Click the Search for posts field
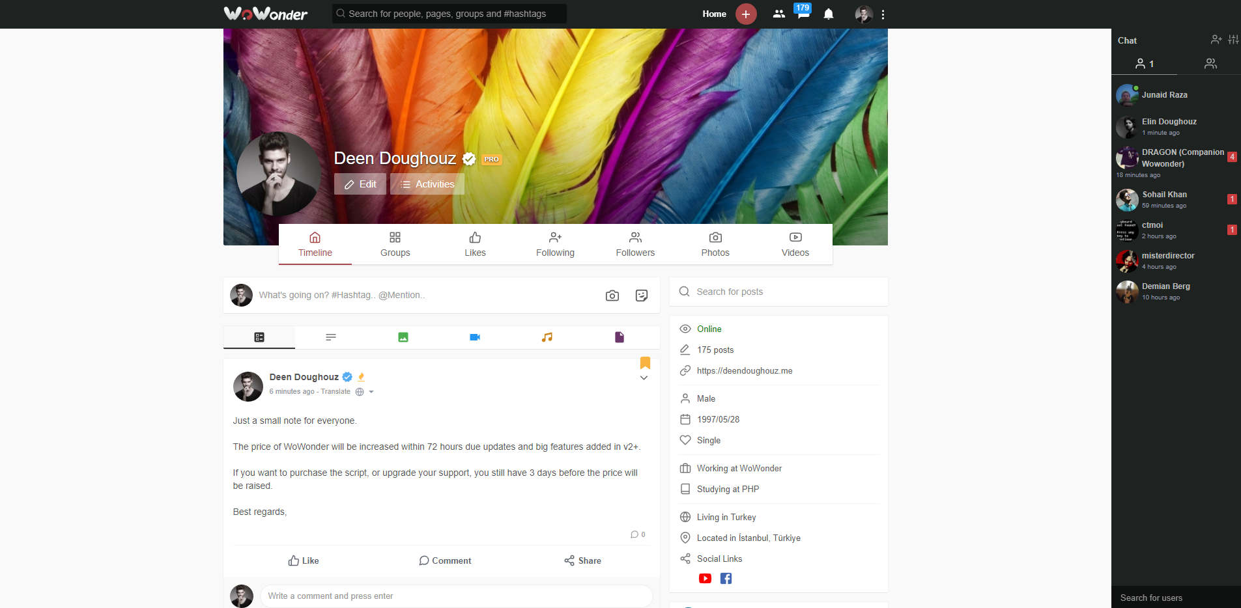Viewport: 1241px width, 608px height. [x=778, y=292]
